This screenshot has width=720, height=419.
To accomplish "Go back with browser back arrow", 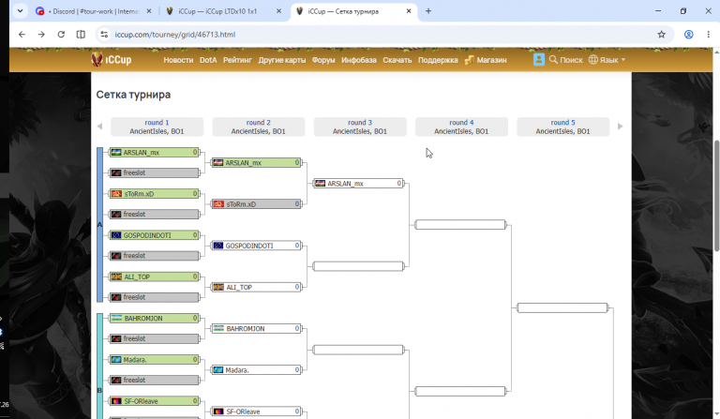I will coord(22,35).
